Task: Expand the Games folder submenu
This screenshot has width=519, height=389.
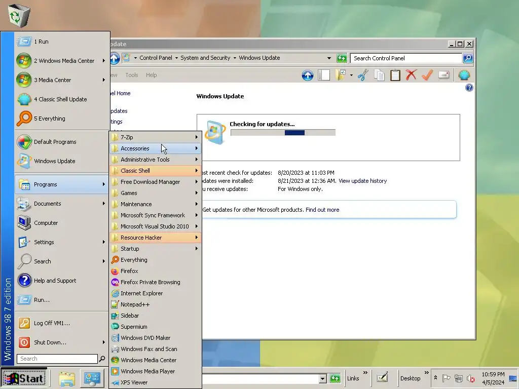Action: pyautogui.click(x=156, y=193)
